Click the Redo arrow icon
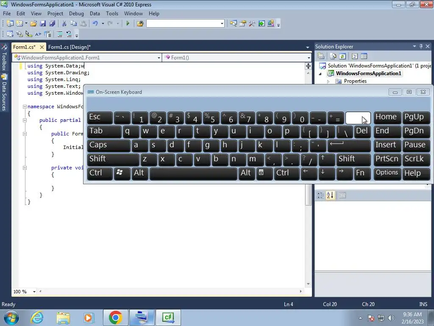Image resolution: width=434 pixels, height=326 pixels. (x=110, y=24)
